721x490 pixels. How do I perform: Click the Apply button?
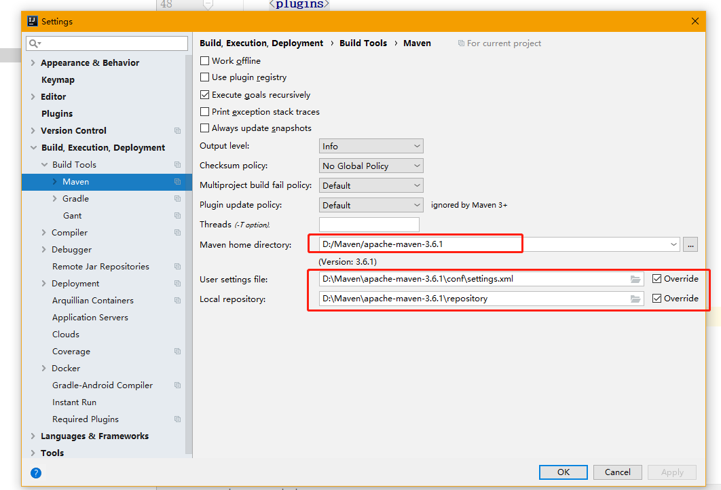(x=672, y=472)
